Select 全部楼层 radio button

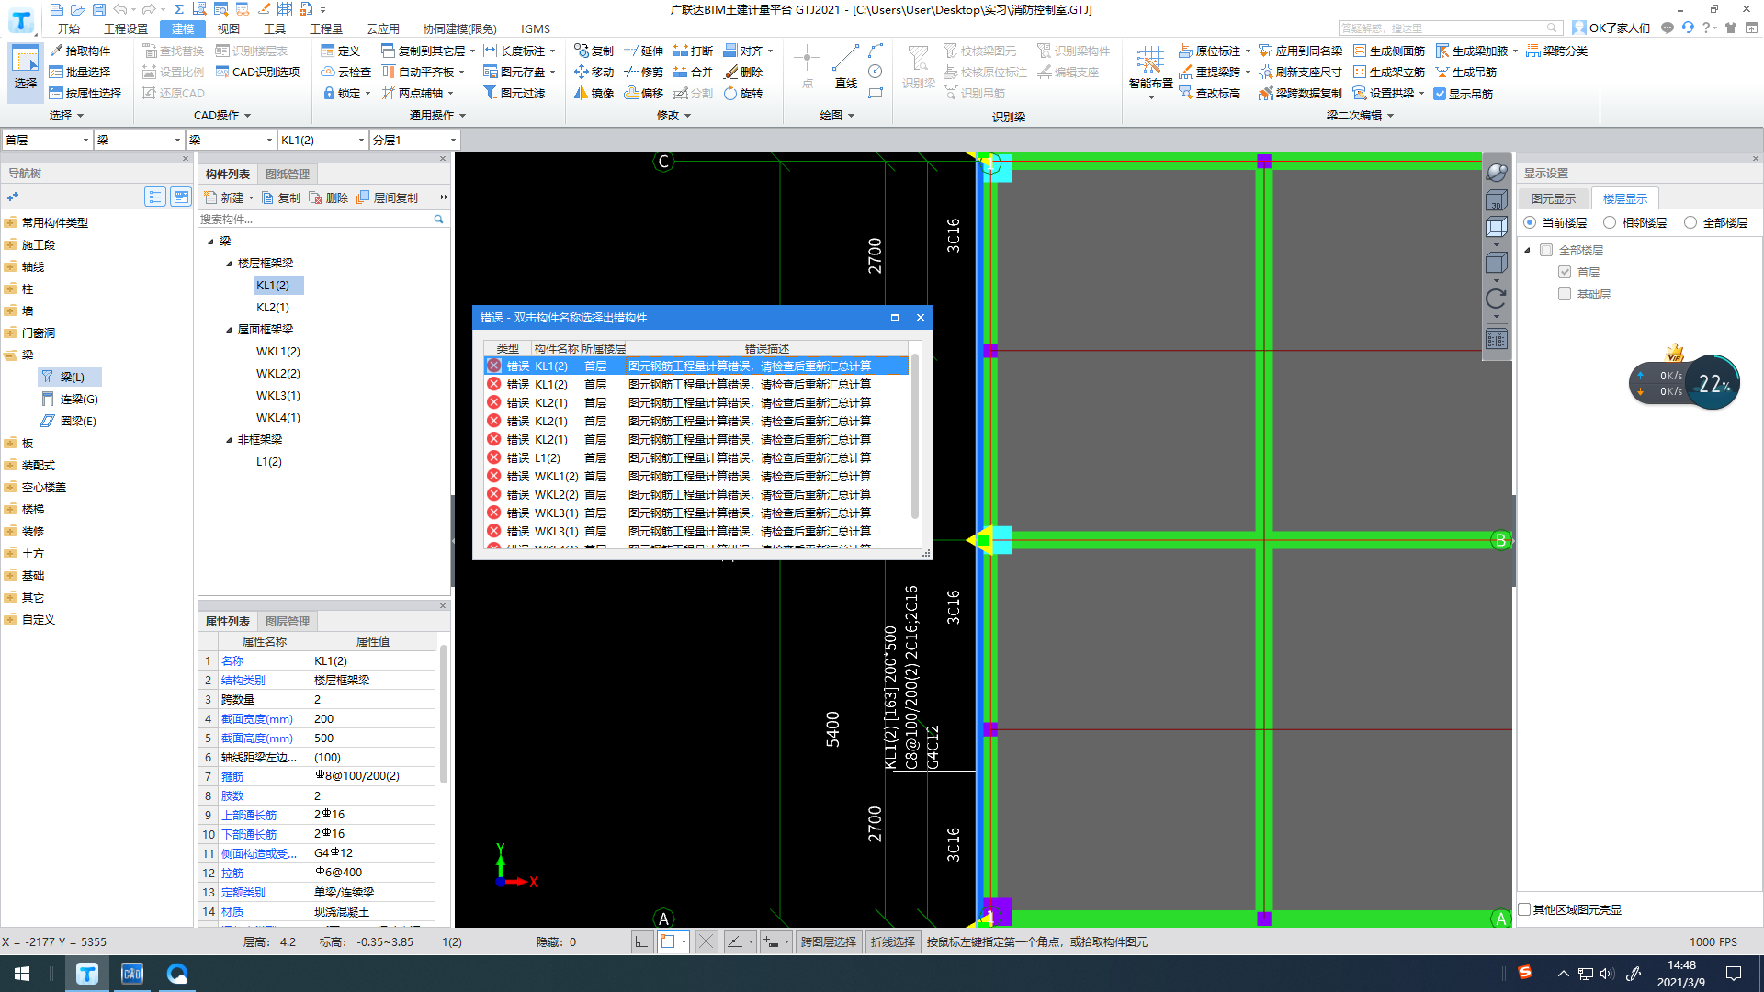1690,222
